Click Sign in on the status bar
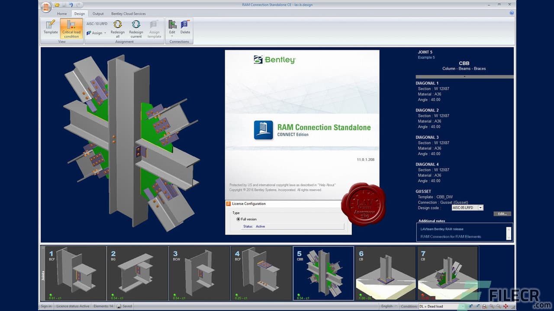The width and height of the screenshot is (554, 311). point(45,306)
